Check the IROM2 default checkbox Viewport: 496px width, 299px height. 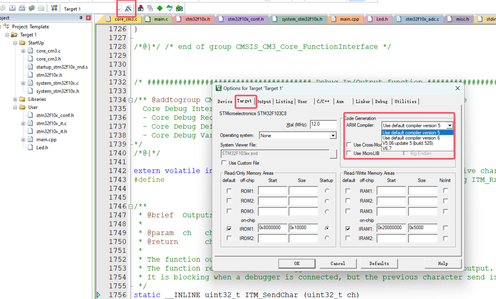pyautogui.click(x=229, y=238)
